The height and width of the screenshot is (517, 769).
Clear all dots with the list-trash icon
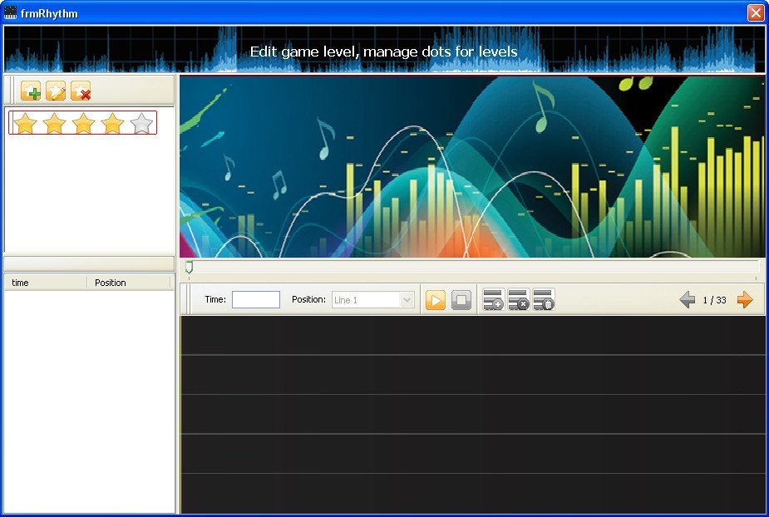coord(543,301)
